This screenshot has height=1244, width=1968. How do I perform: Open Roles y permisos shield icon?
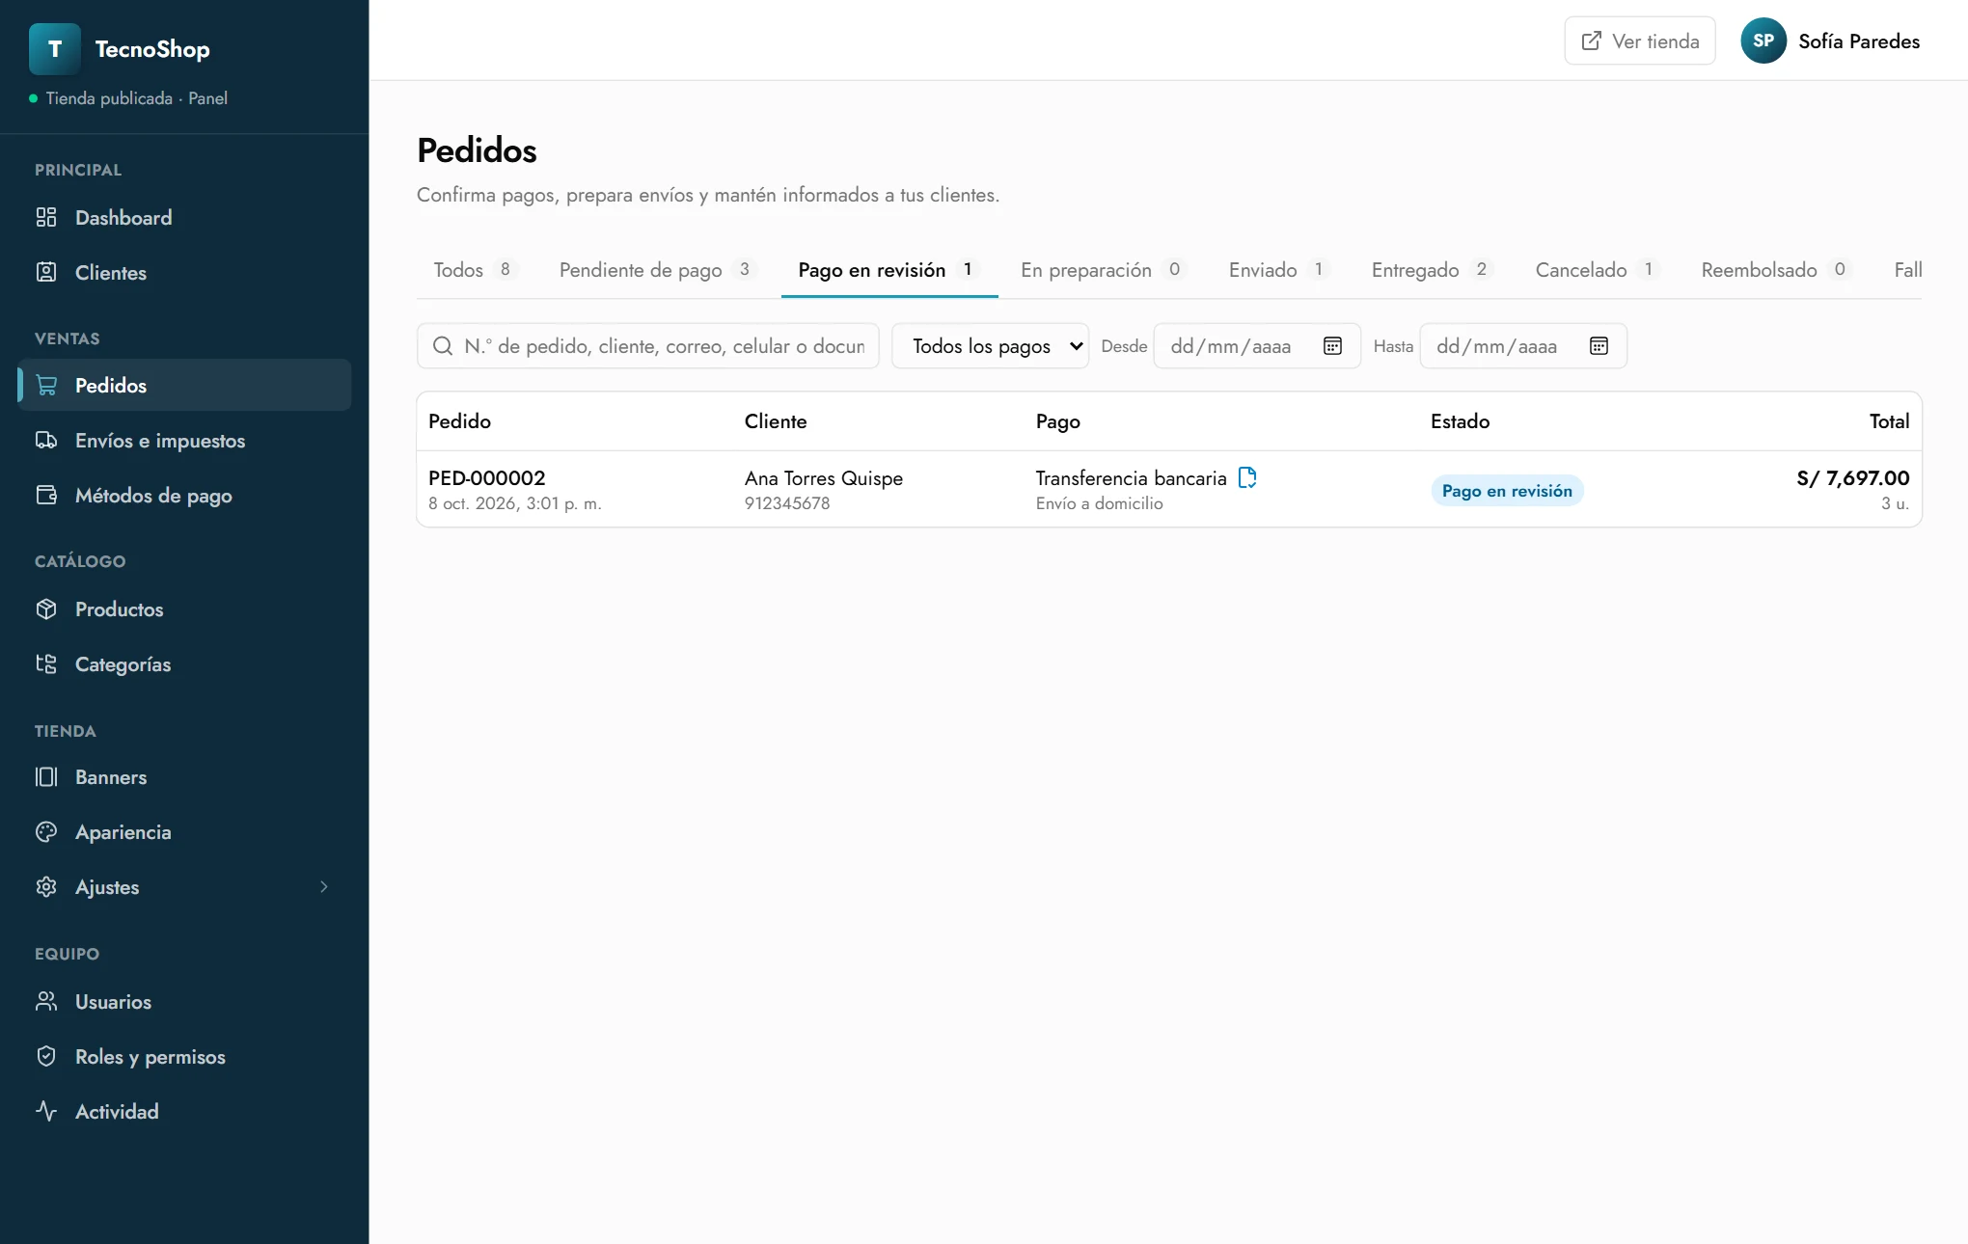pyautogui.click(x=46, y=1056)
